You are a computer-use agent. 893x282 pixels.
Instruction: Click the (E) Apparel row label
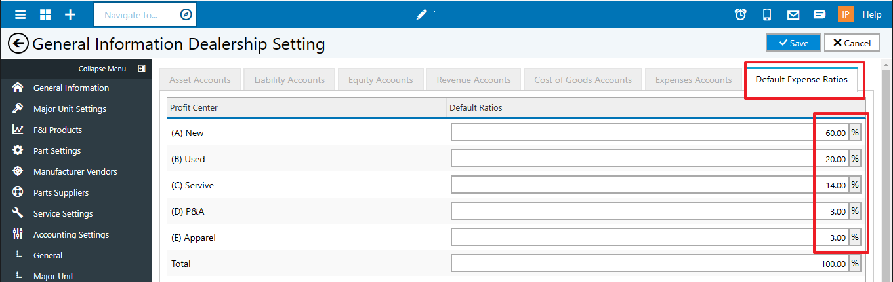193,238
